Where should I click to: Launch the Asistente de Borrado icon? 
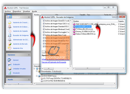(10, 44)
